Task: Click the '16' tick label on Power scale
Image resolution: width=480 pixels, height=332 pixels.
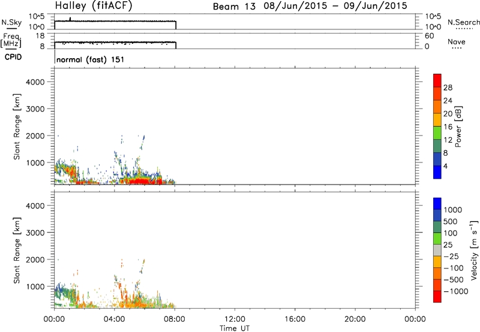Action: [448, 127]
